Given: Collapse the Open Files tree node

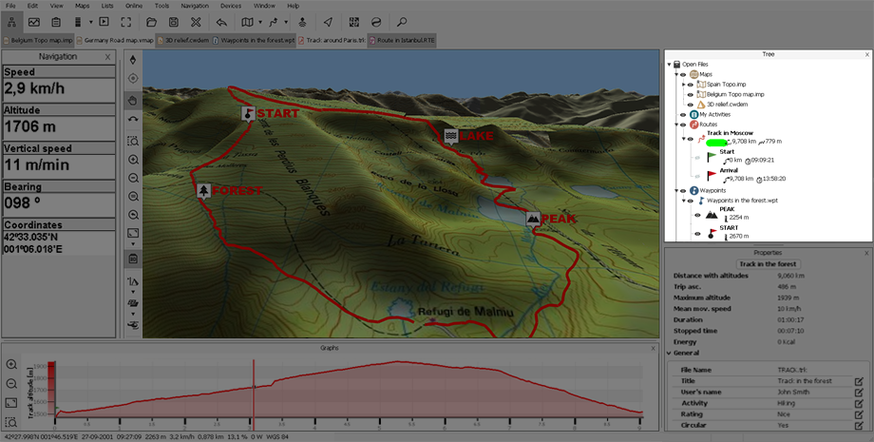Looking at the screenshot, I should pyautogui.click(x=670, y=65).
